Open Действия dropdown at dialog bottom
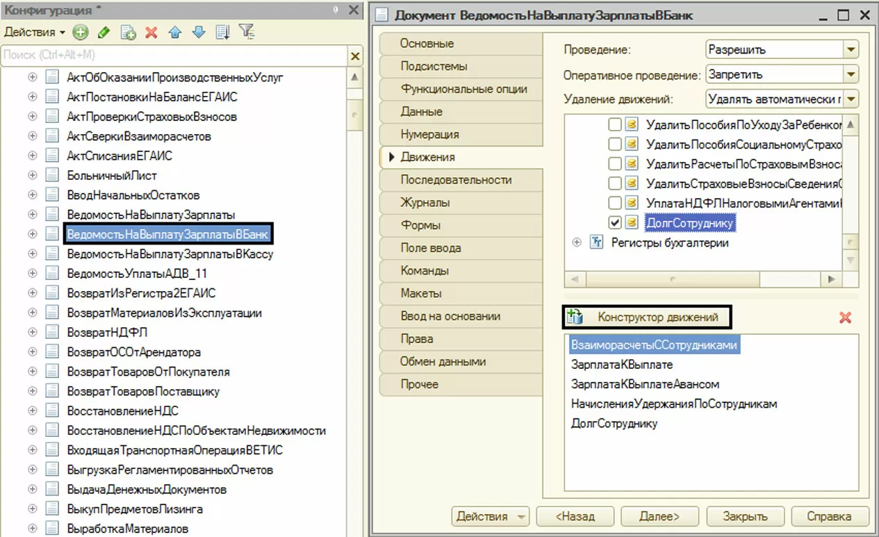This screenshot has height=537, width=879. (491, 517)
